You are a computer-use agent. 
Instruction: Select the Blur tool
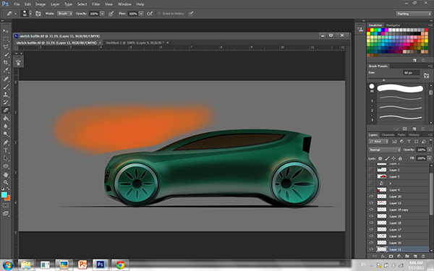(6, 126)
